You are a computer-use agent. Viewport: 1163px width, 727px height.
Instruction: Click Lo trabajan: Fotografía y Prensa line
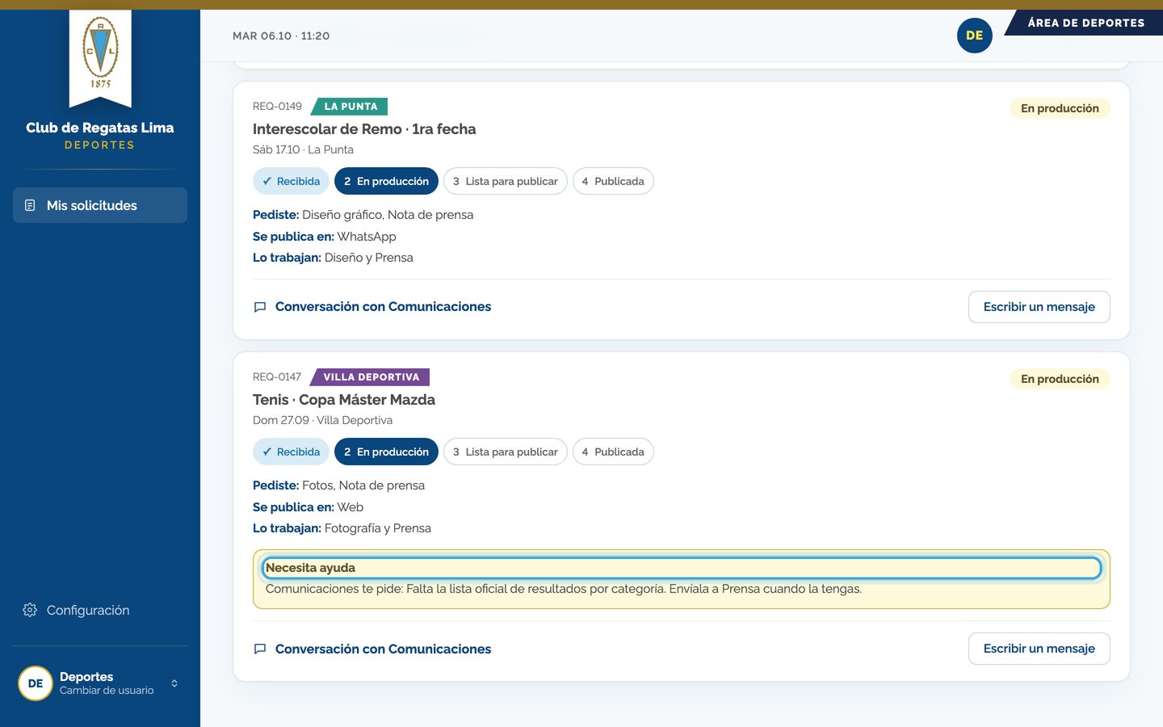tap(342, 528)
